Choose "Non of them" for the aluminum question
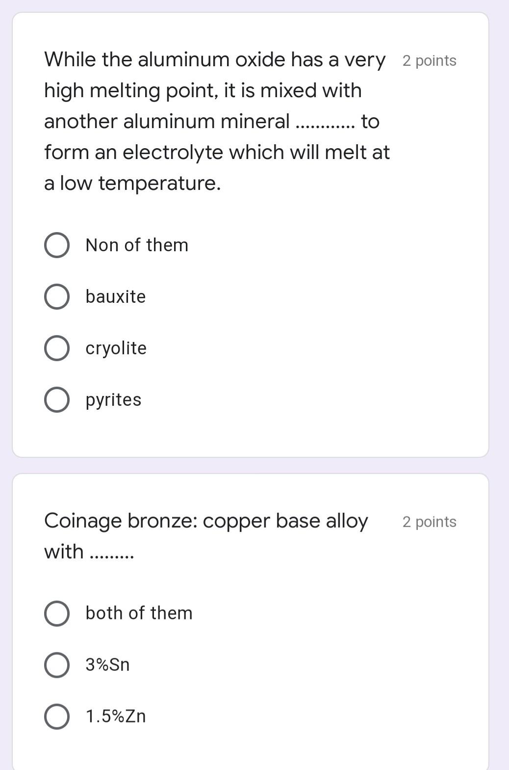Image resolution: width=509 pixels, height=770 pixels. [x=136, y=245]
